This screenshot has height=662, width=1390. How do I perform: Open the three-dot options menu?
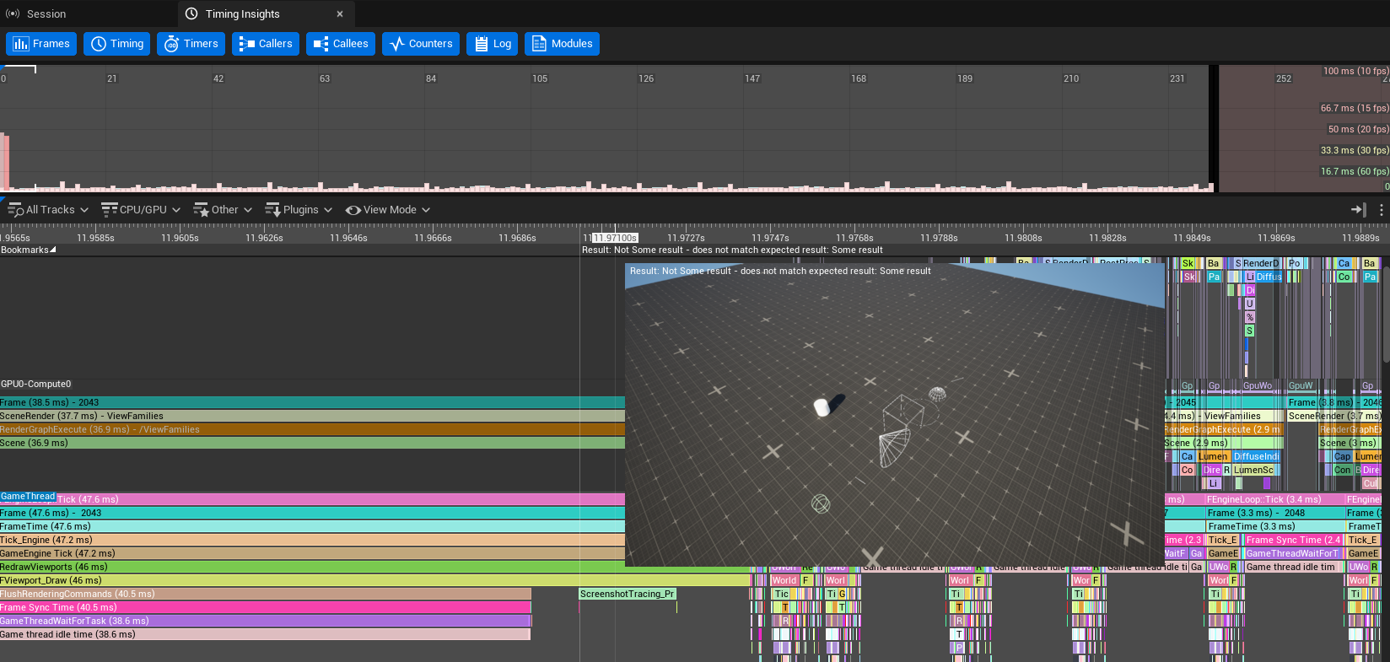[x=1381, y=210]
